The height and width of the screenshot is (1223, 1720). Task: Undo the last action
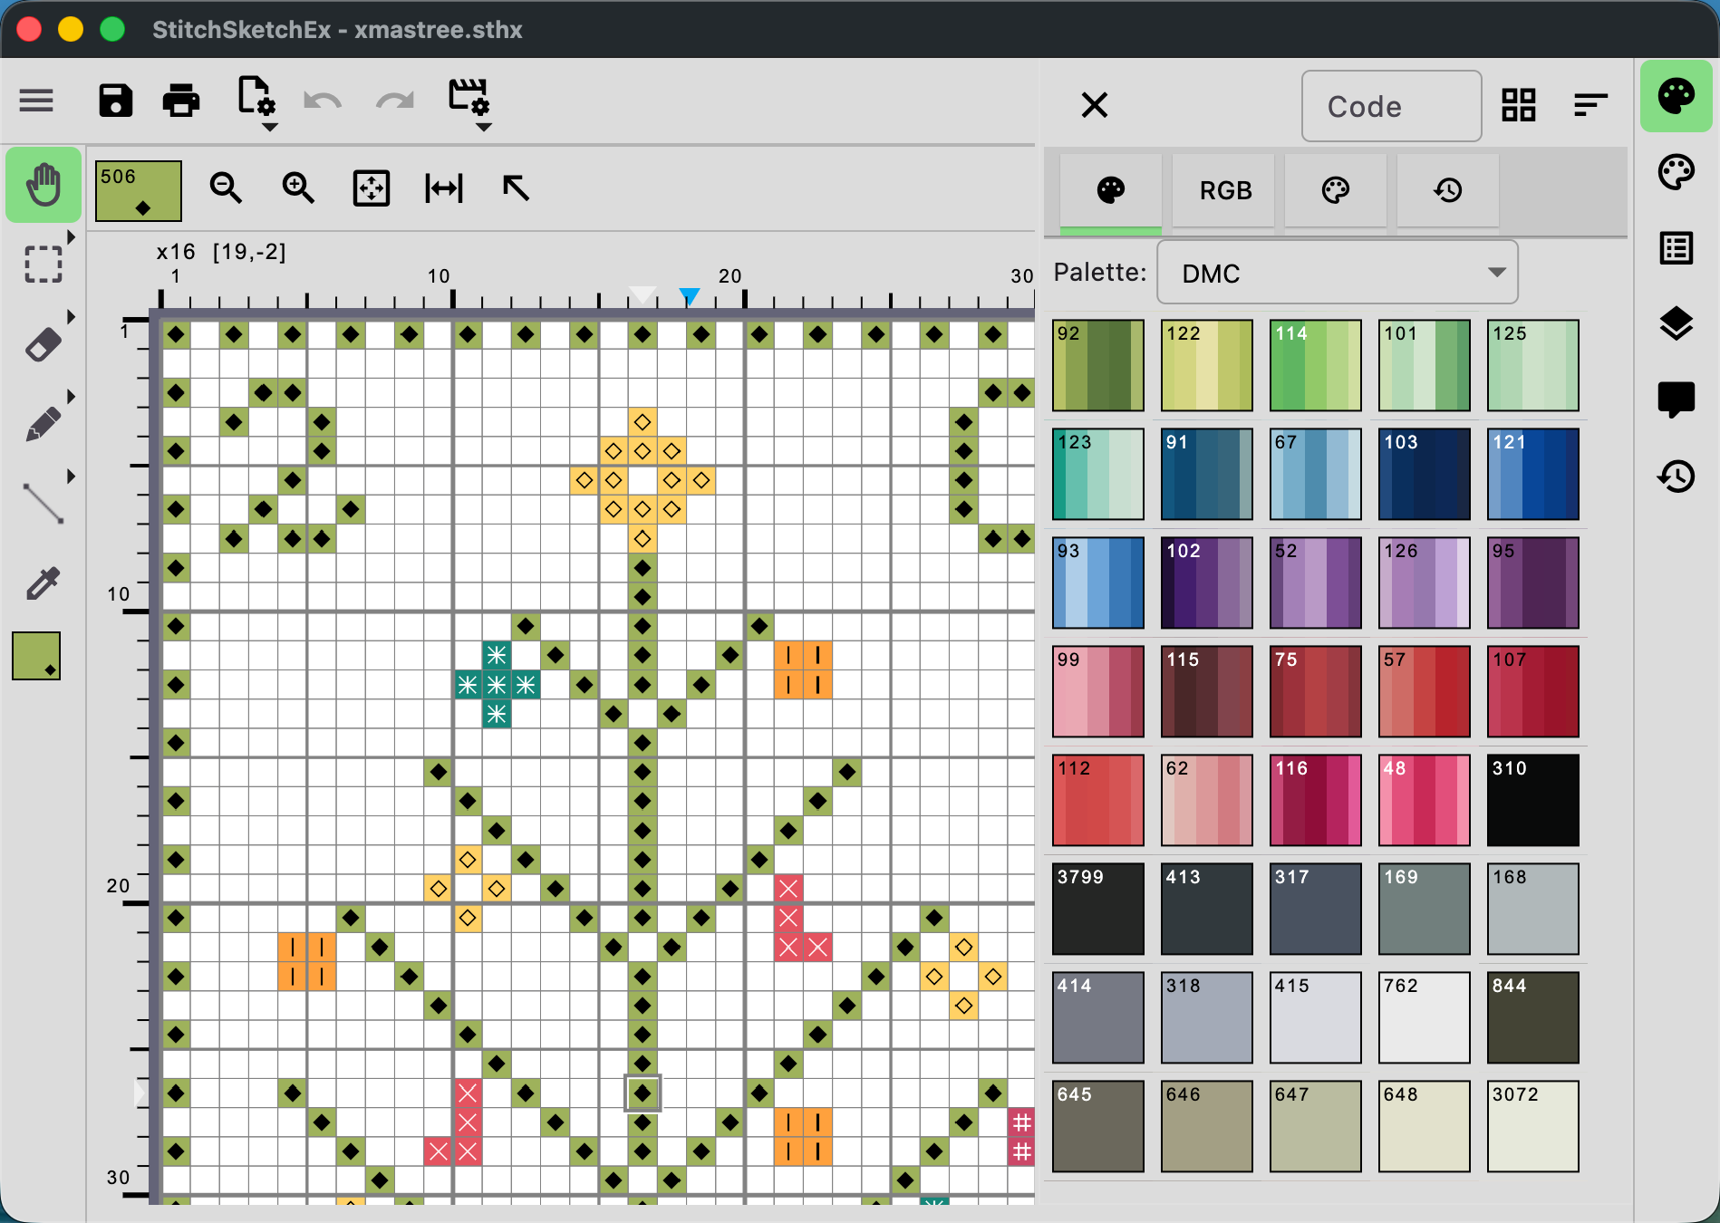[x=323, y=101]
